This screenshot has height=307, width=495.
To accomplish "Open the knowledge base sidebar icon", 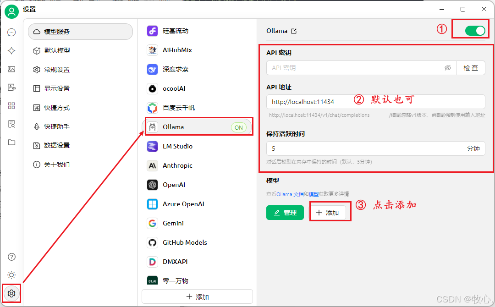I will [11, 124].
